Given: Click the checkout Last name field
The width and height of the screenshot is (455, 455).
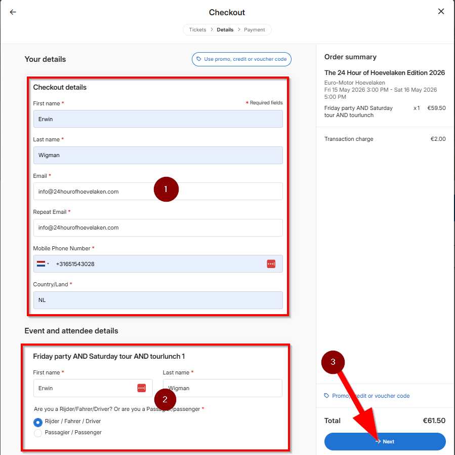Looking at the screenshot, I should click(x=157, y=155).
